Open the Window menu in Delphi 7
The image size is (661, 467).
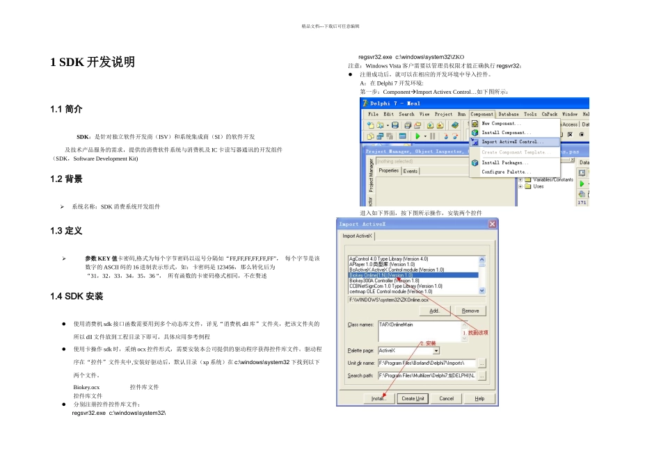pyautogui.click(x=570, y=114)
